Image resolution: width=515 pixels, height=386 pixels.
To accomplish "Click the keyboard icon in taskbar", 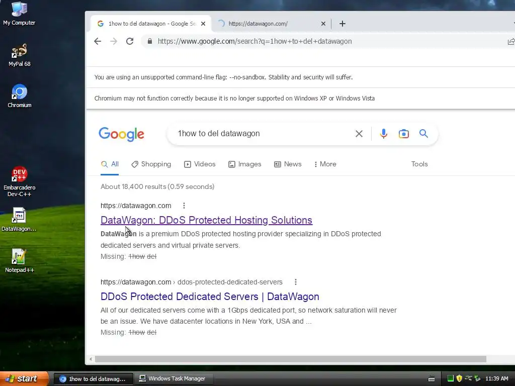I will pyautogui.click(x=432, y=379).
